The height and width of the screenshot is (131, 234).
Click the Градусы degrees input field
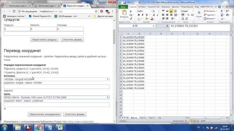pos(17,29)
